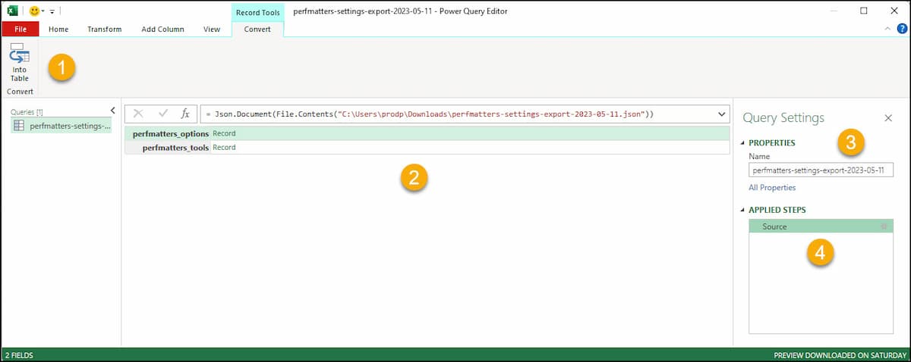Viewport: 911px width, 362px height.
Task: Collapse the ribbon with the up chevron
Action: [x=889, y=29]
